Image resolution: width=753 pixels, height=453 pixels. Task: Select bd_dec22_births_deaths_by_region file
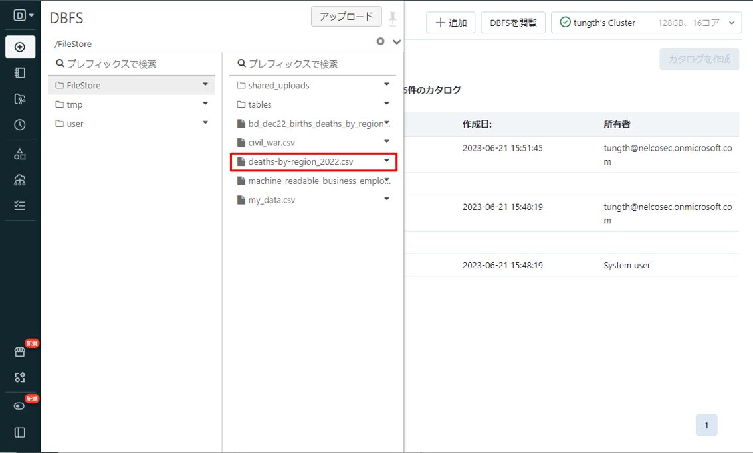click(x=312, y=124)
